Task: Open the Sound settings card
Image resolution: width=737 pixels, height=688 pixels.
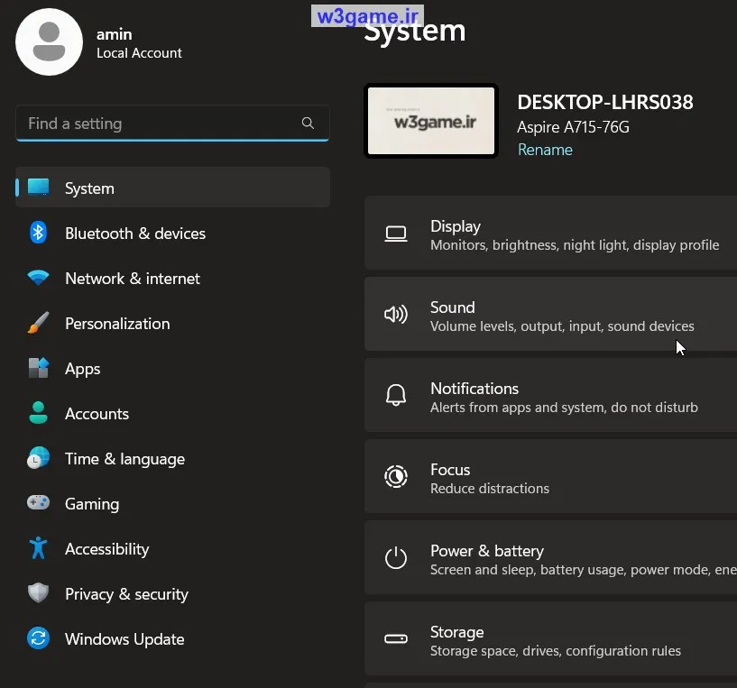Action: (550, 314)
